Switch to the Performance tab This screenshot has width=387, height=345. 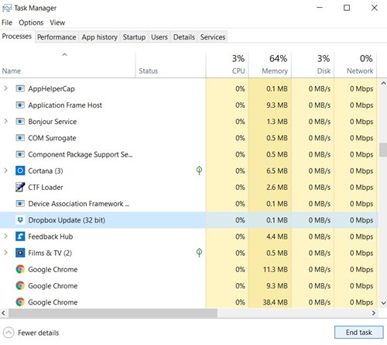pos(57,37)
